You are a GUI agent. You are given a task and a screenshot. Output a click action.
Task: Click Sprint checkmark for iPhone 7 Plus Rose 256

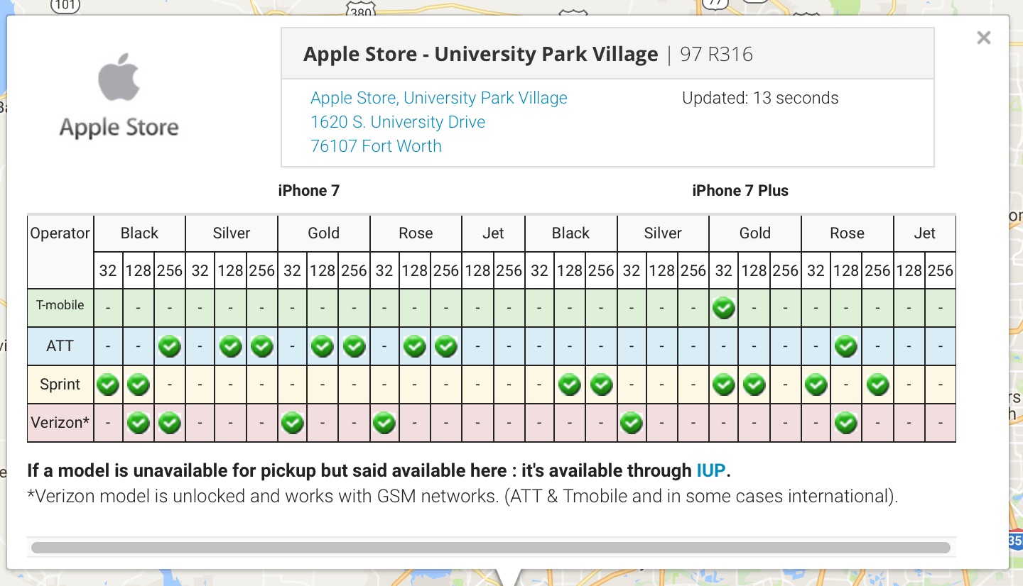(x=878, y=385)
